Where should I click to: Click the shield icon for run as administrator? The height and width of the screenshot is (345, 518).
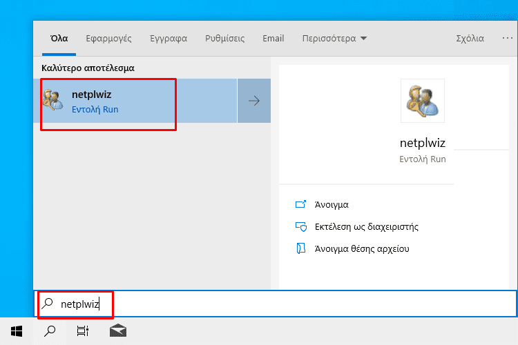(301, 227)
